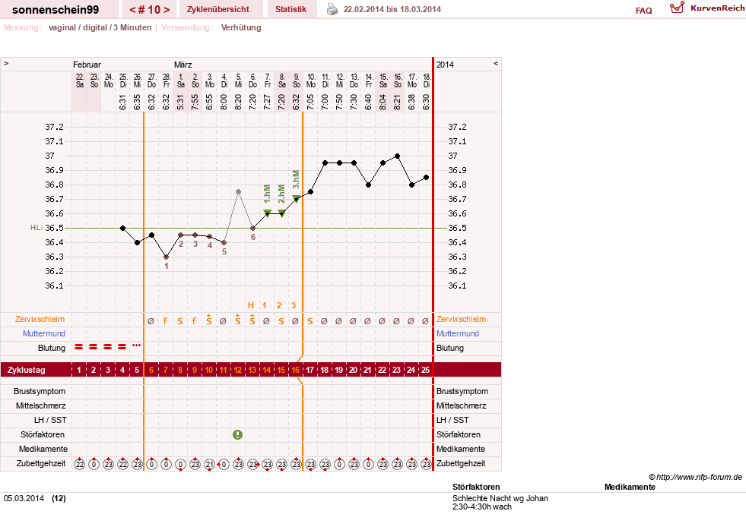Click the Zervixschleim symbol for cycle day 6
The width and height of the screenshot is (746, 527).
coord(151,321)
